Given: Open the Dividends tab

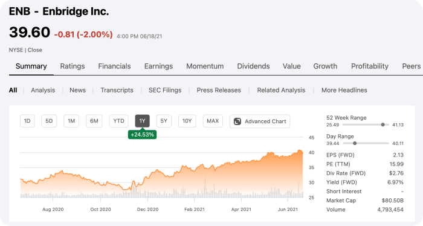Looking at the screenshot, I should tap(253, 66).
